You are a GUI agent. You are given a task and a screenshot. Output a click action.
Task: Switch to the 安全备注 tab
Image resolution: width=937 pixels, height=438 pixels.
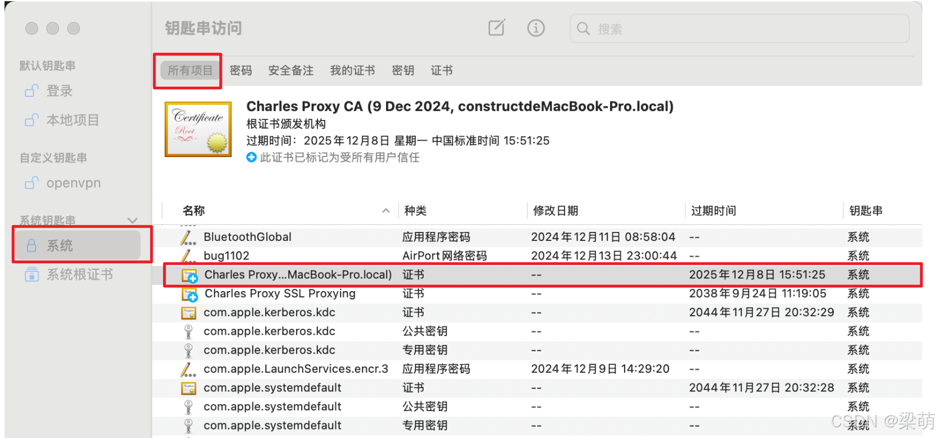291,70
